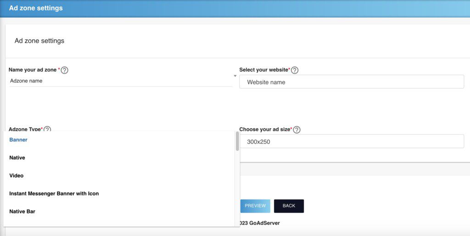Screen dimensions: 470x236
Task: Click the Adzone Type help question mark
Action: 47,129
